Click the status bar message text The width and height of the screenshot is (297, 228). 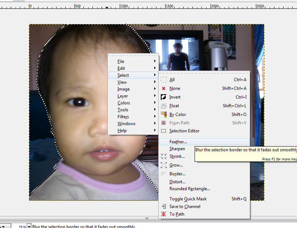(x=83, y=226)
